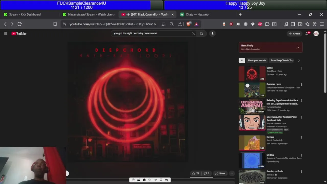Image resolution: width=327 pixels, height=184 pixels.
Task: Open options menu for Sofitel video
Action: 301,68
